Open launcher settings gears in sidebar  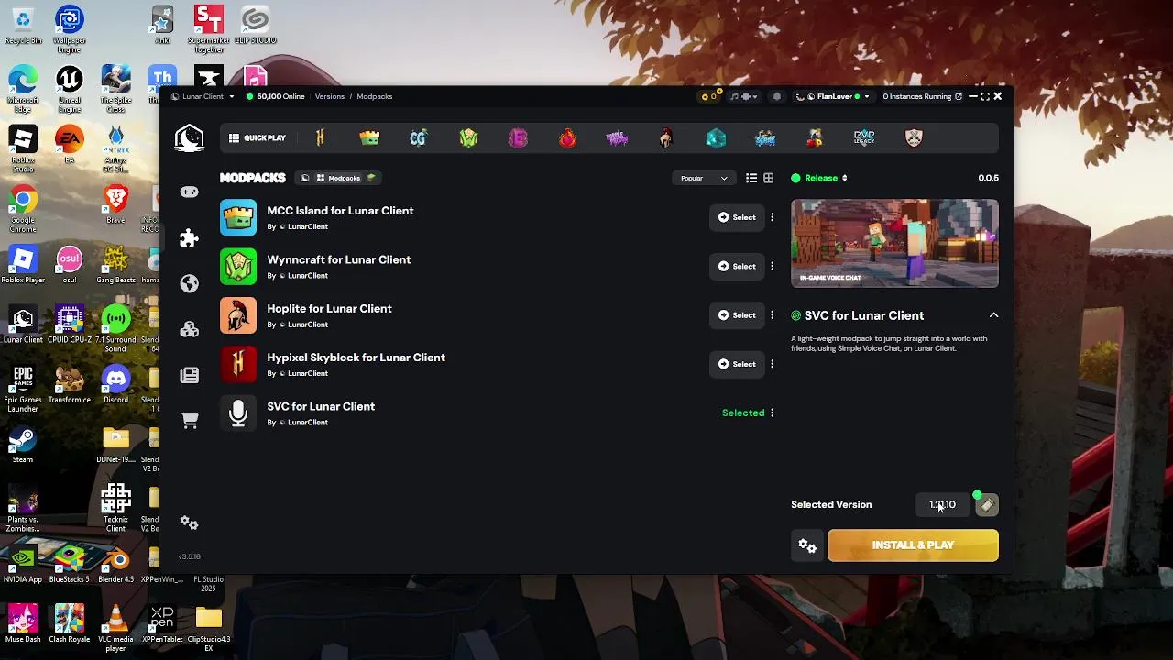coord(189,522)
